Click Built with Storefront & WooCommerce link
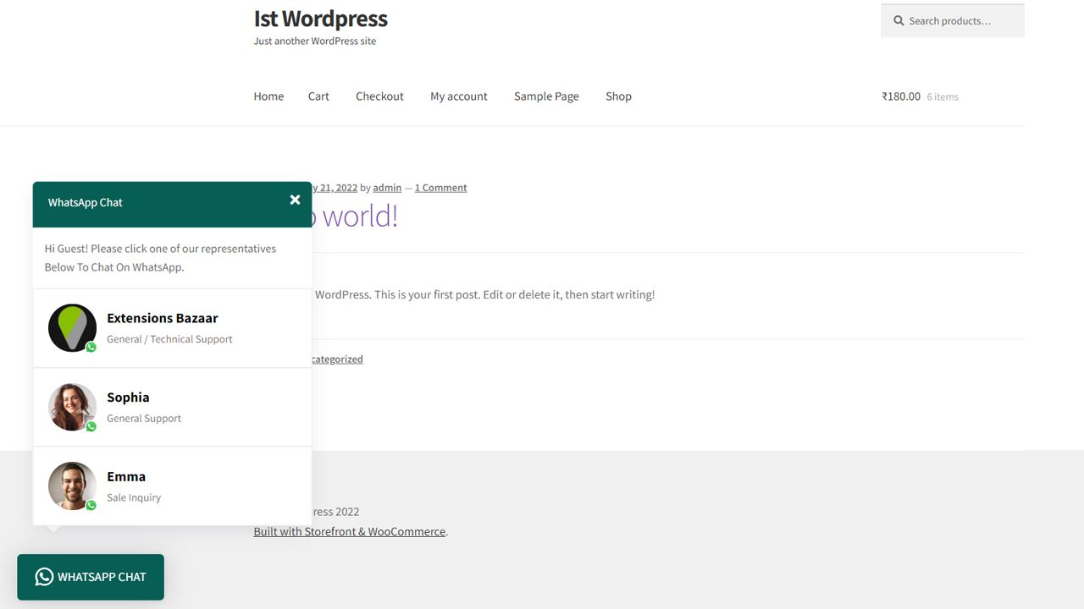The height and width of the screenshot is (609, 1084). coord(350,531)
